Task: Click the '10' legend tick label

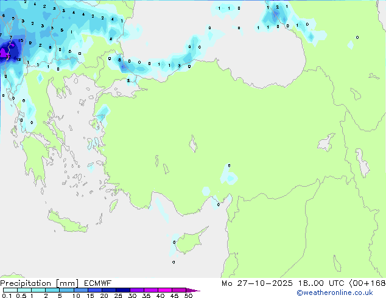Action: 76,296
